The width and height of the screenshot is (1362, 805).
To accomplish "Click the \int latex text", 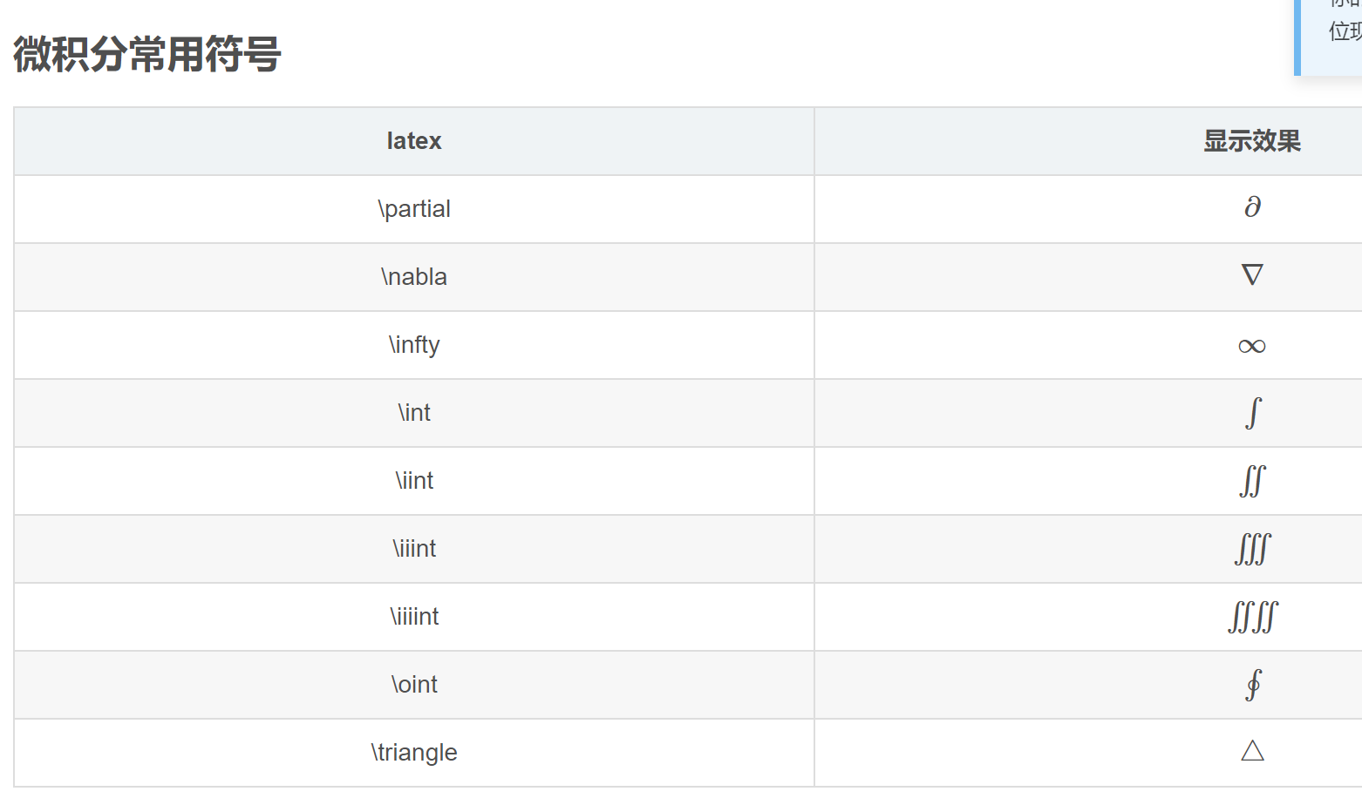I will point(414,413).
